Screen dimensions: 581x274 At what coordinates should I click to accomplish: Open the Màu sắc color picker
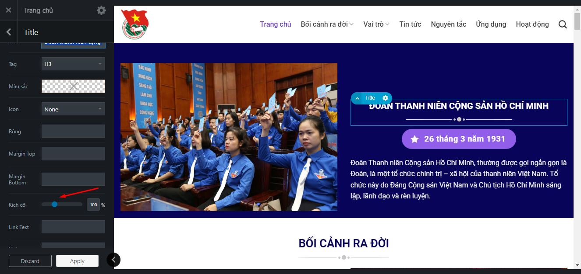click(73, 87)
